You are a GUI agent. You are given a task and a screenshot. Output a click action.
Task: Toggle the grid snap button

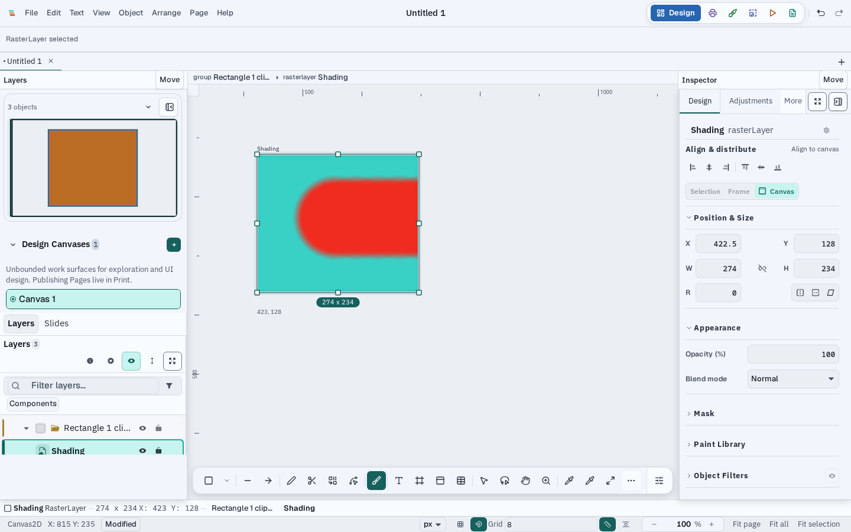click(x=479, y=524)
